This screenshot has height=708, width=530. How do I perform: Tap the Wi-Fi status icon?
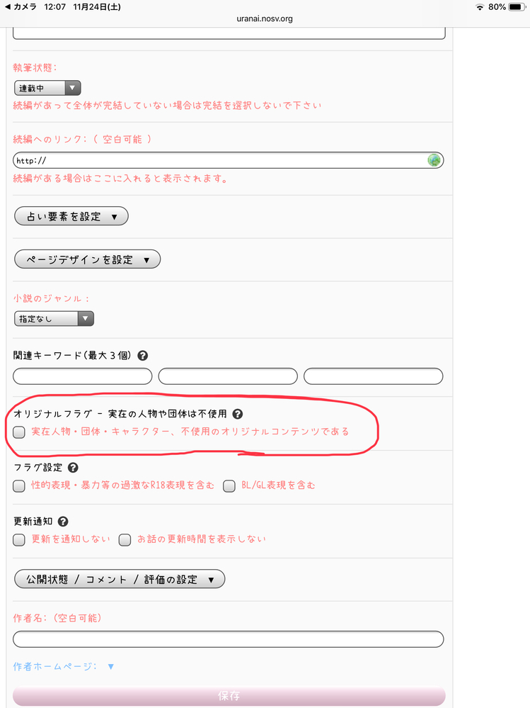point(480,7)
